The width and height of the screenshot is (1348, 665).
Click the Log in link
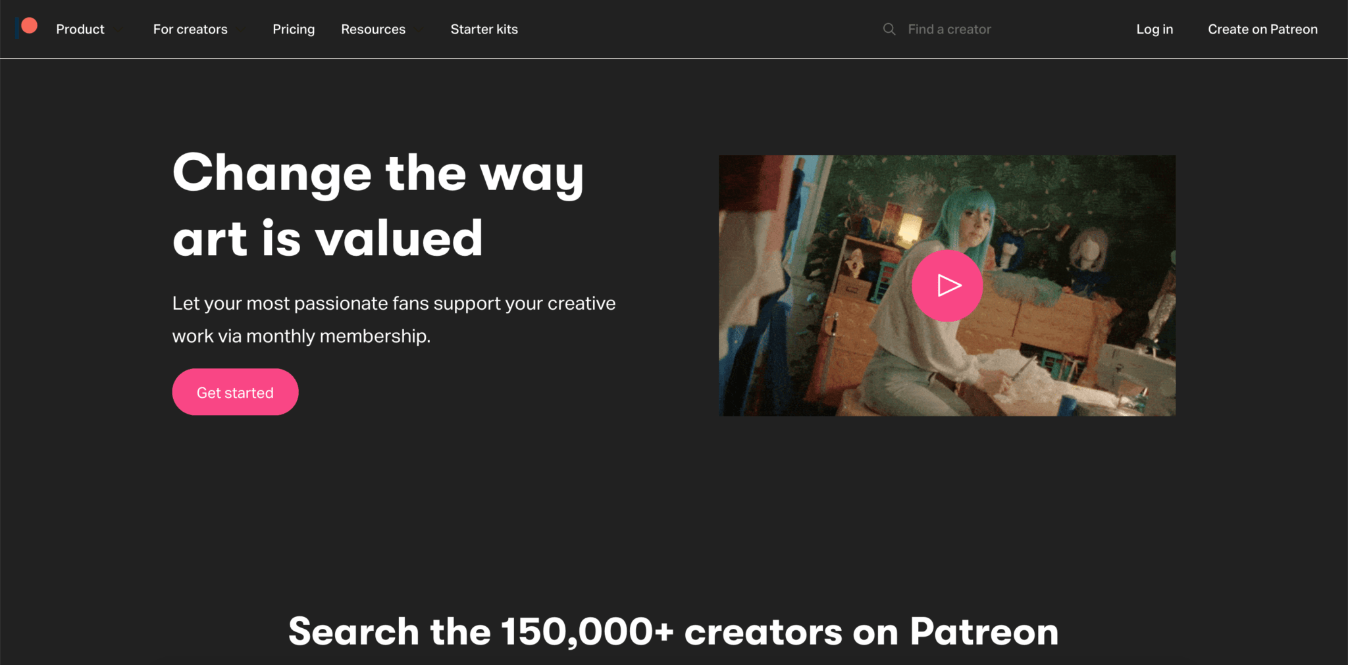pyautogui.click(x=1154, y=29)
